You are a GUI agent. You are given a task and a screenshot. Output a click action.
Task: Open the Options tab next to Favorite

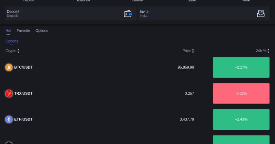pos(42,31)
